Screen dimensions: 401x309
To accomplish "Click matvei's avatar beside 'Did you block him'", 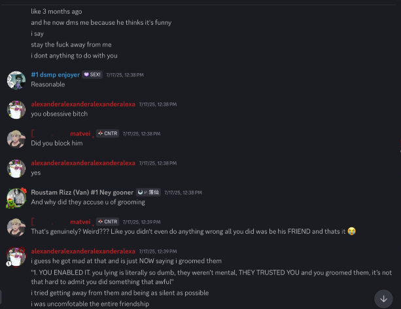I will point(16,138).
